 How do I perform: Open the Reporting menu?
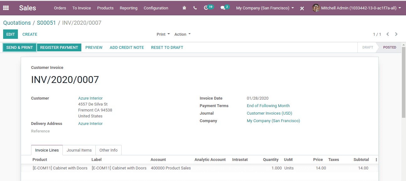pos(128,8)
